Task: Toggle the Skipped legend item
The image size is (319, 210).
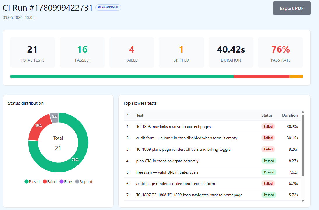Action: point(84,181)
